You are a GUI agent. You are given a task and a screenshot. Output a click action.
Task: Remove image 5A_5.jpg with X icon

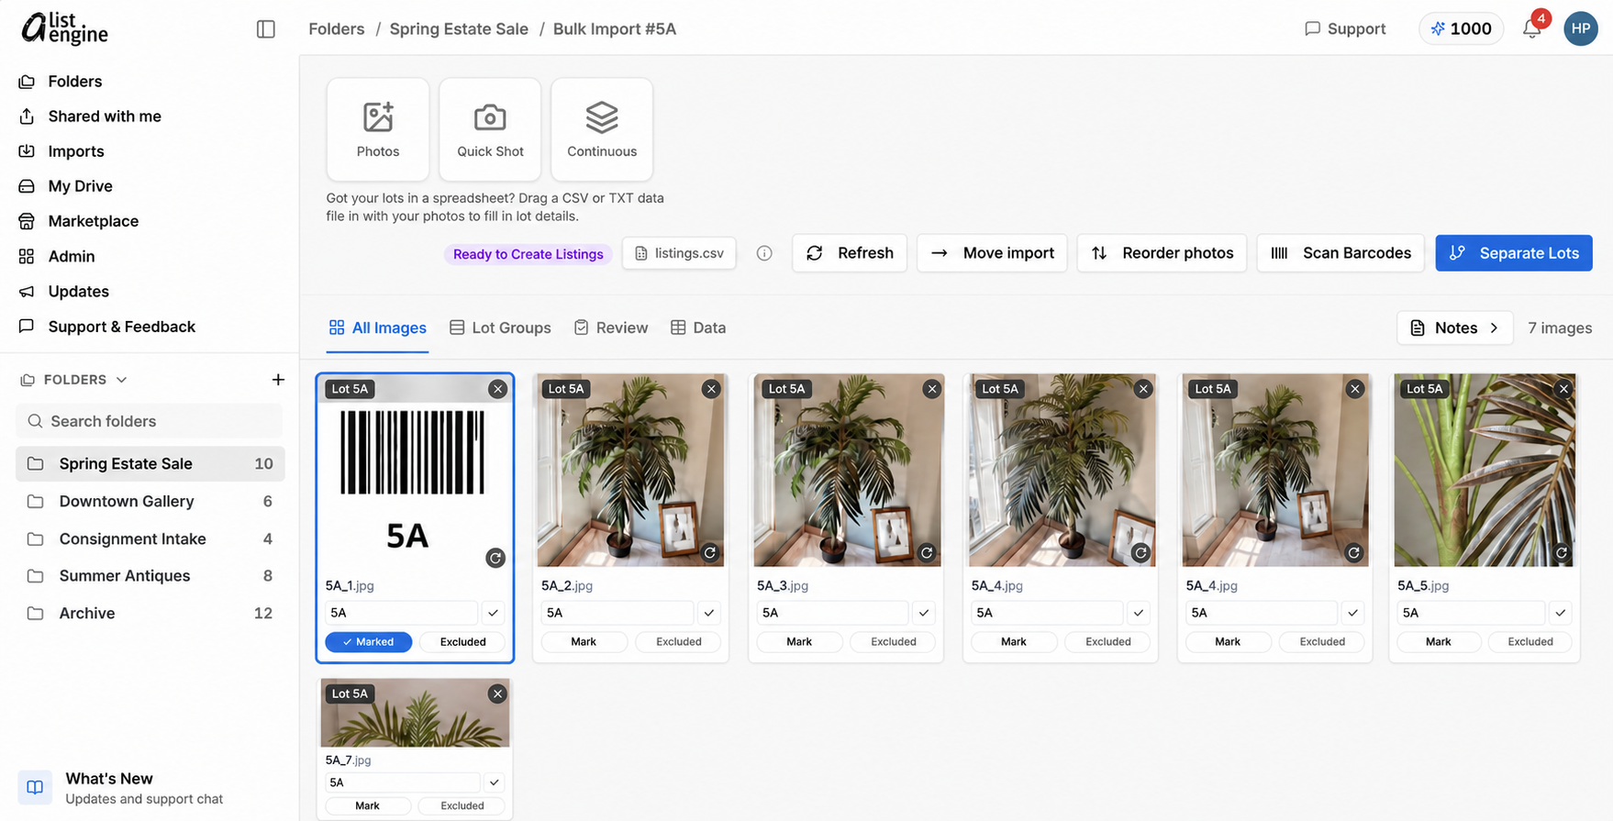click(1564, 389)
